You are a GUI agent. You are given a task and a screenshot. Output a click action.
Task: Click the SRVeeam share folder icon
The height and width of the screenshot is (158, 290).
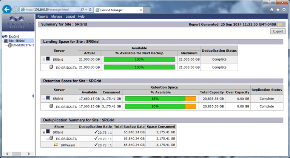click(x=56, y=144)
